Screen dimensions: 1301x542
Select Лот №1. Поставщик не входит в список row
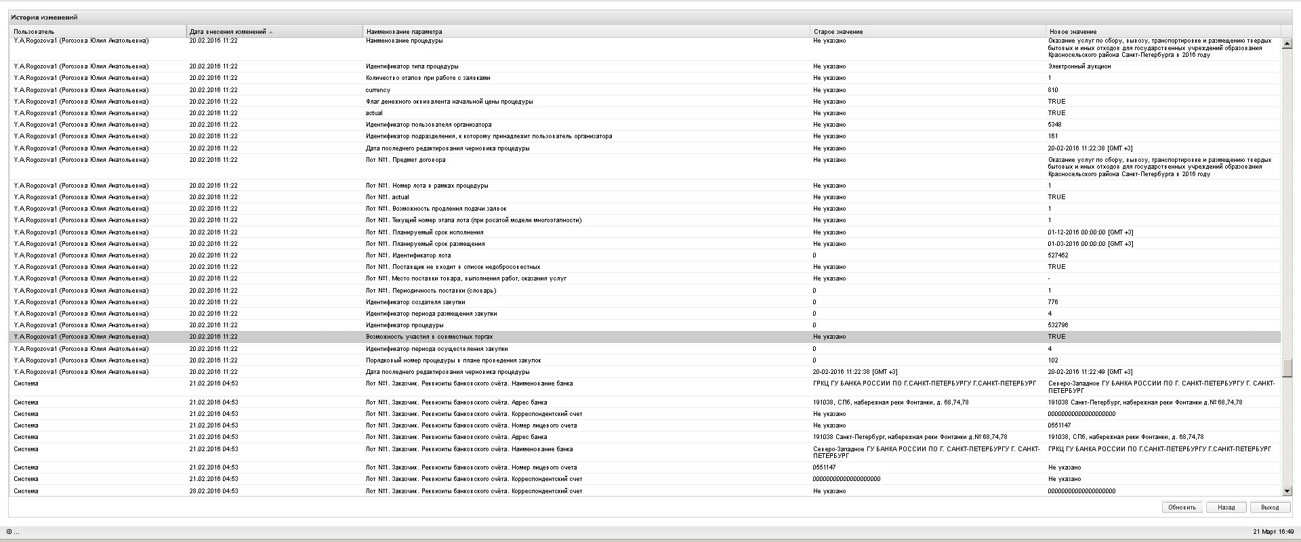click(645, 267)
